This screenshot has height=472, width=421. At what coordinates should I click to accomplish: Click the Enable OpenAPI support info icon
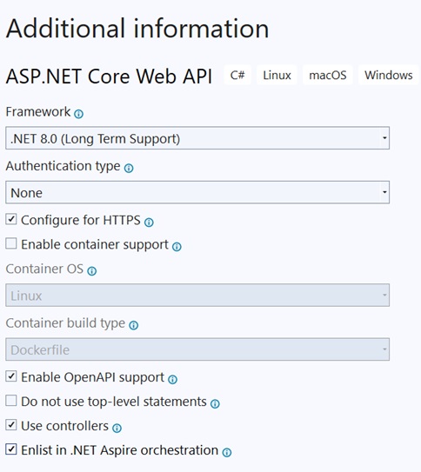point(172,380)
